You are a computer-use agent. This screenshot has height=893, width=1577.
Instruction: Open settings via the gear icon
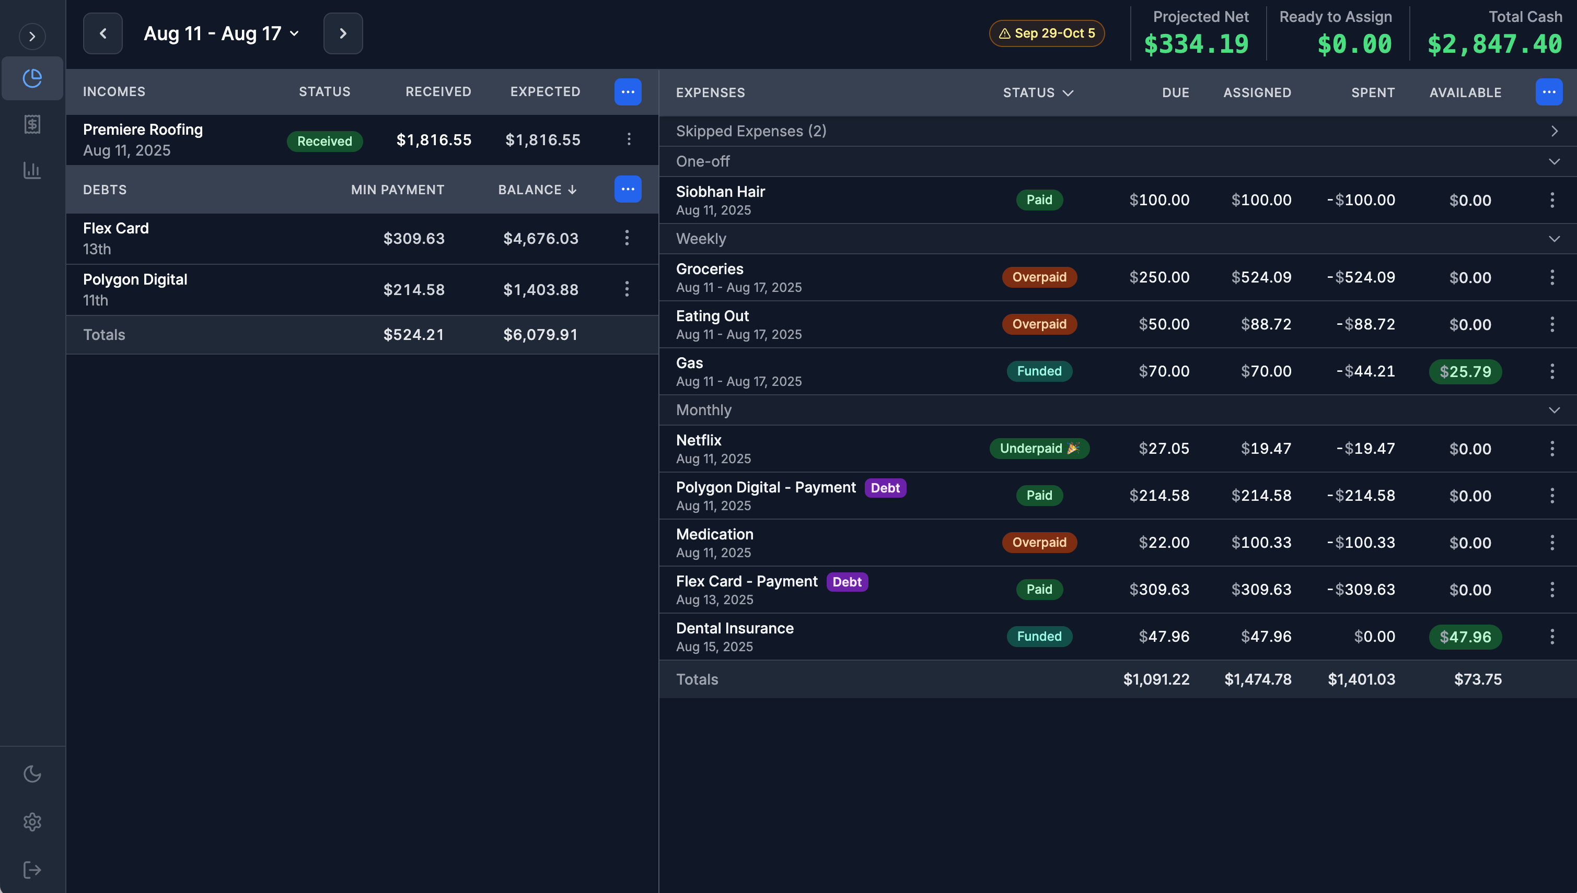[x=32, y=822]
